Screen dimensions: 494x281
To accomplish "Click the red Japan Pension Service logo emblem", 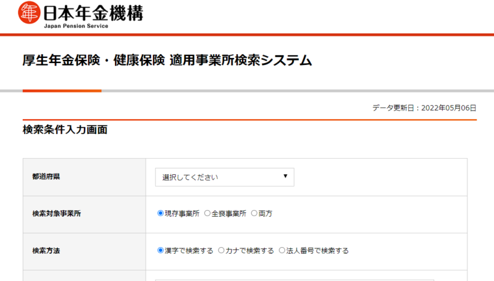I will click(28, 12).
